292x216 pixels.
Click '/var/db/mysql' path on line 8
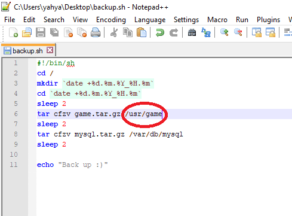[156, 135]
